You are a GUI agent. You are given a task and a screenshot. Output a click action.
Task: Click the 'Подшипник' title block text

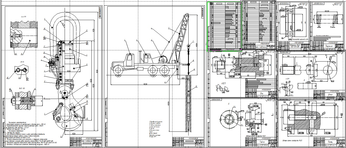295,46
